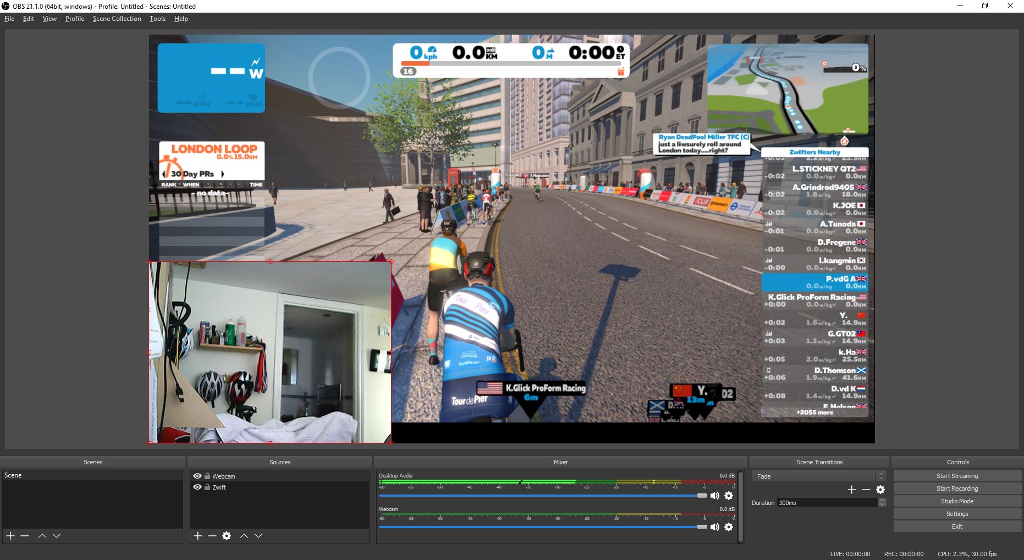Open transition properties gear icon
The image size is (1024, 560).
[880, 490]
